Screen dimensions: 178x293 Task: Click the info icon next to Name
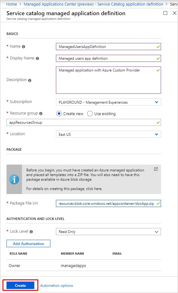(23, 46)
